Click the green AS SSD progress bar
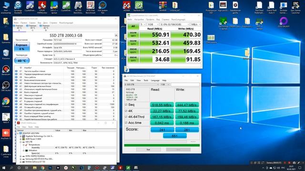 click(162, 145)
